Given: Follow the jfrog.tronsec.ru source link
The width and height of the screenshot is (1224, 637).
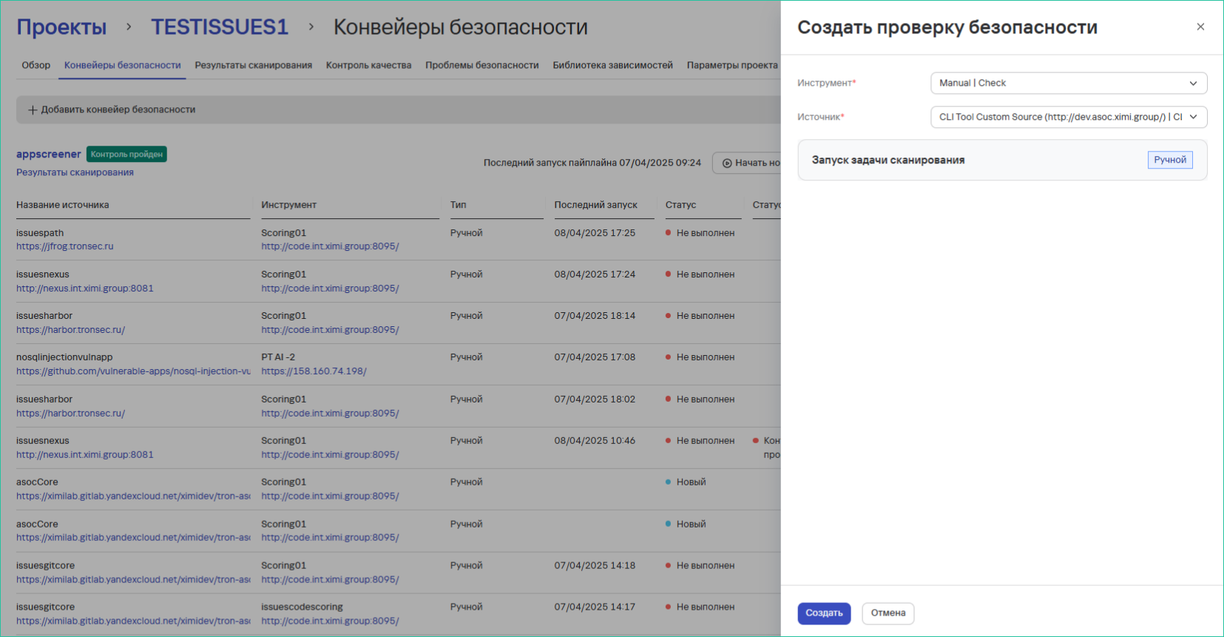Looking at the screenshot, I should click(65, 246).
